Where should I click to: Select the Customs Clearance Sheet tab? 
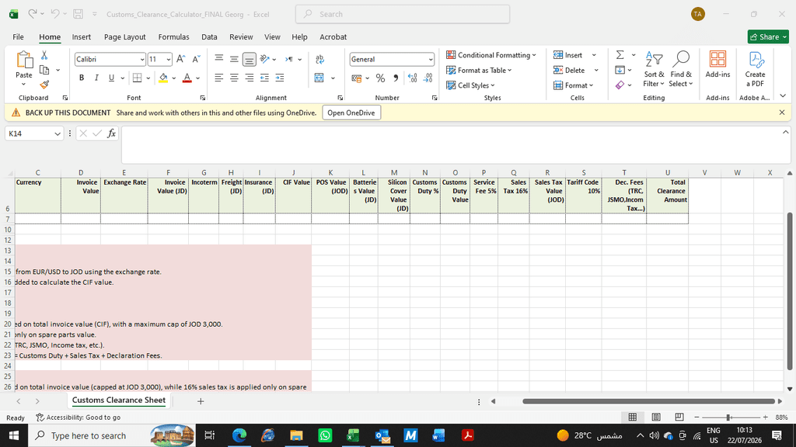pos(119,400)
